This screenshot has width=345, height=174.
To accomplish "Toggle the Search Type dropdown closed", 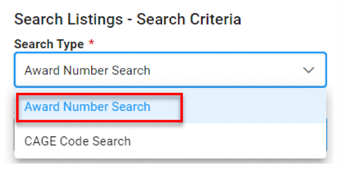I will click(308, 70).
